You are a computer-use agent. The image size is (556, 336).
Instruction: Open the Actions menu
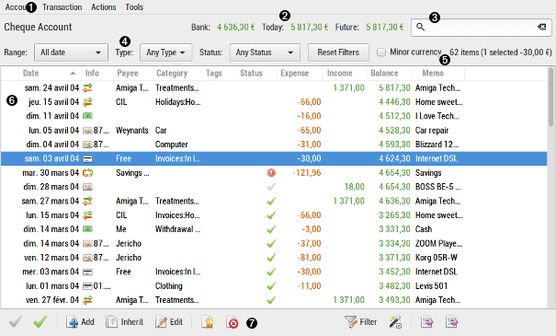104,7
